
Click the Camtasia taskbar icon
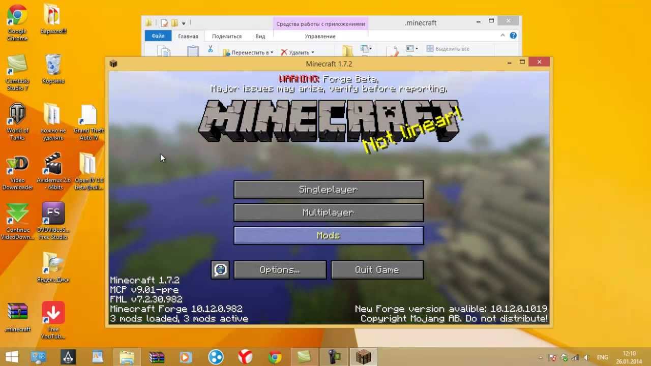304,357
